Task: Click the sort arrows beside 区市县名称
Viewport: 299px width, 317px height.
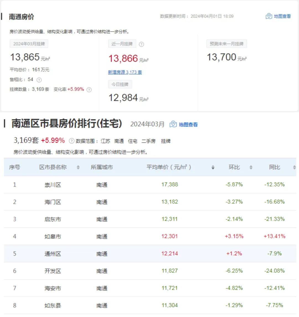Action: pyautogui.click(x=78, y=167)
